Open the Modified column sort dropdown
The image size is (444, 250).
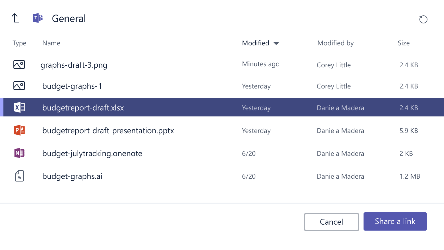point(276,43)
